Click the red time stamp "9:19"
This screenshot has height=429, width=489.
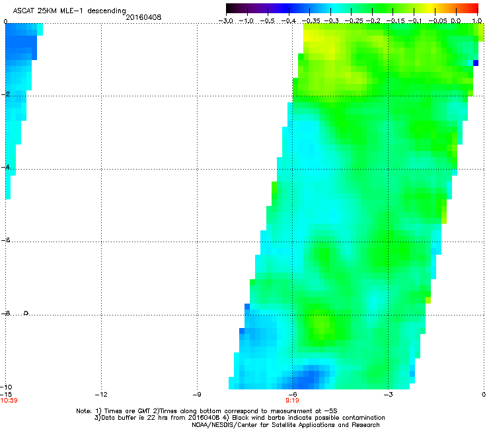[292, 401]
